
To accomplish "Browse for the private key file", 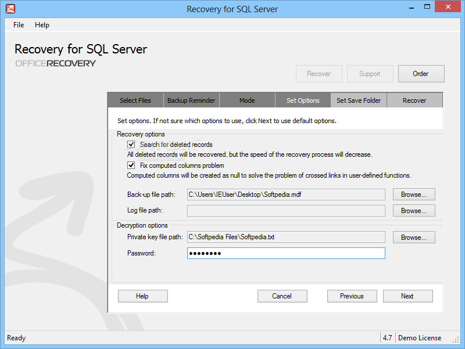I will pos(414,238).
